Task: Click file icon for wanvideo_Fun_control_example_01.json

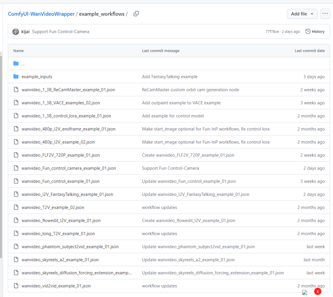Action: 16,181
